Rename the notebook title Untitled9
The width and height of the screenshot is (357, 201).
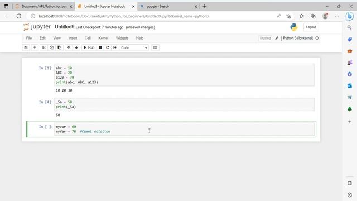(x=65, y=27)
